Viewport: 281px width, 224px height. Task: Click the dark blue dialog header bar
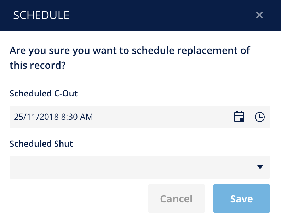point(140,16)
